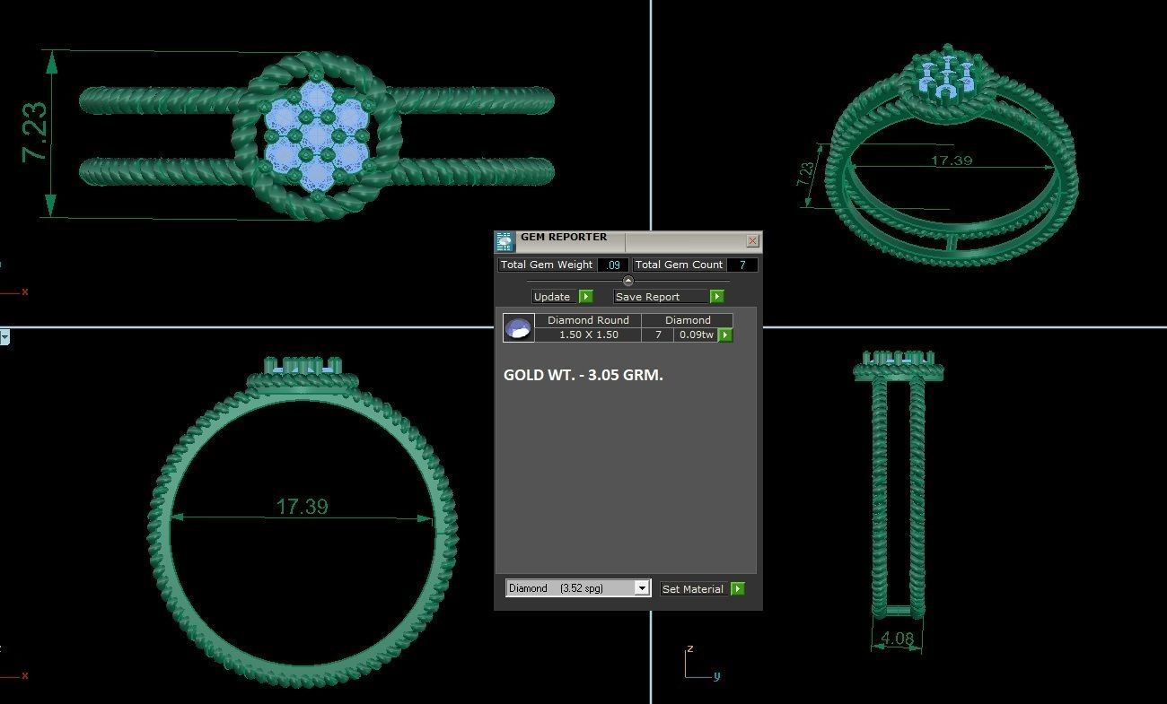Image resolution: width=1167 pixels, height=704 pixels.
Task: Open the viewport dropdown arrow at left edge
Action: [x=4, y=337]
